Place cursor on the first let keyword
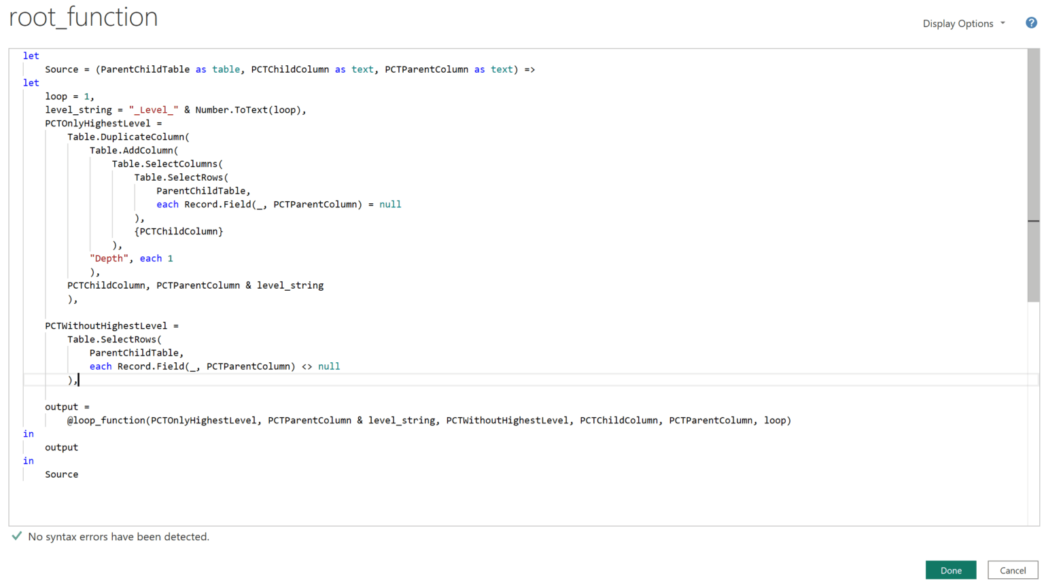The height and width of the screenshot is (583, 1044). point(31,56)
